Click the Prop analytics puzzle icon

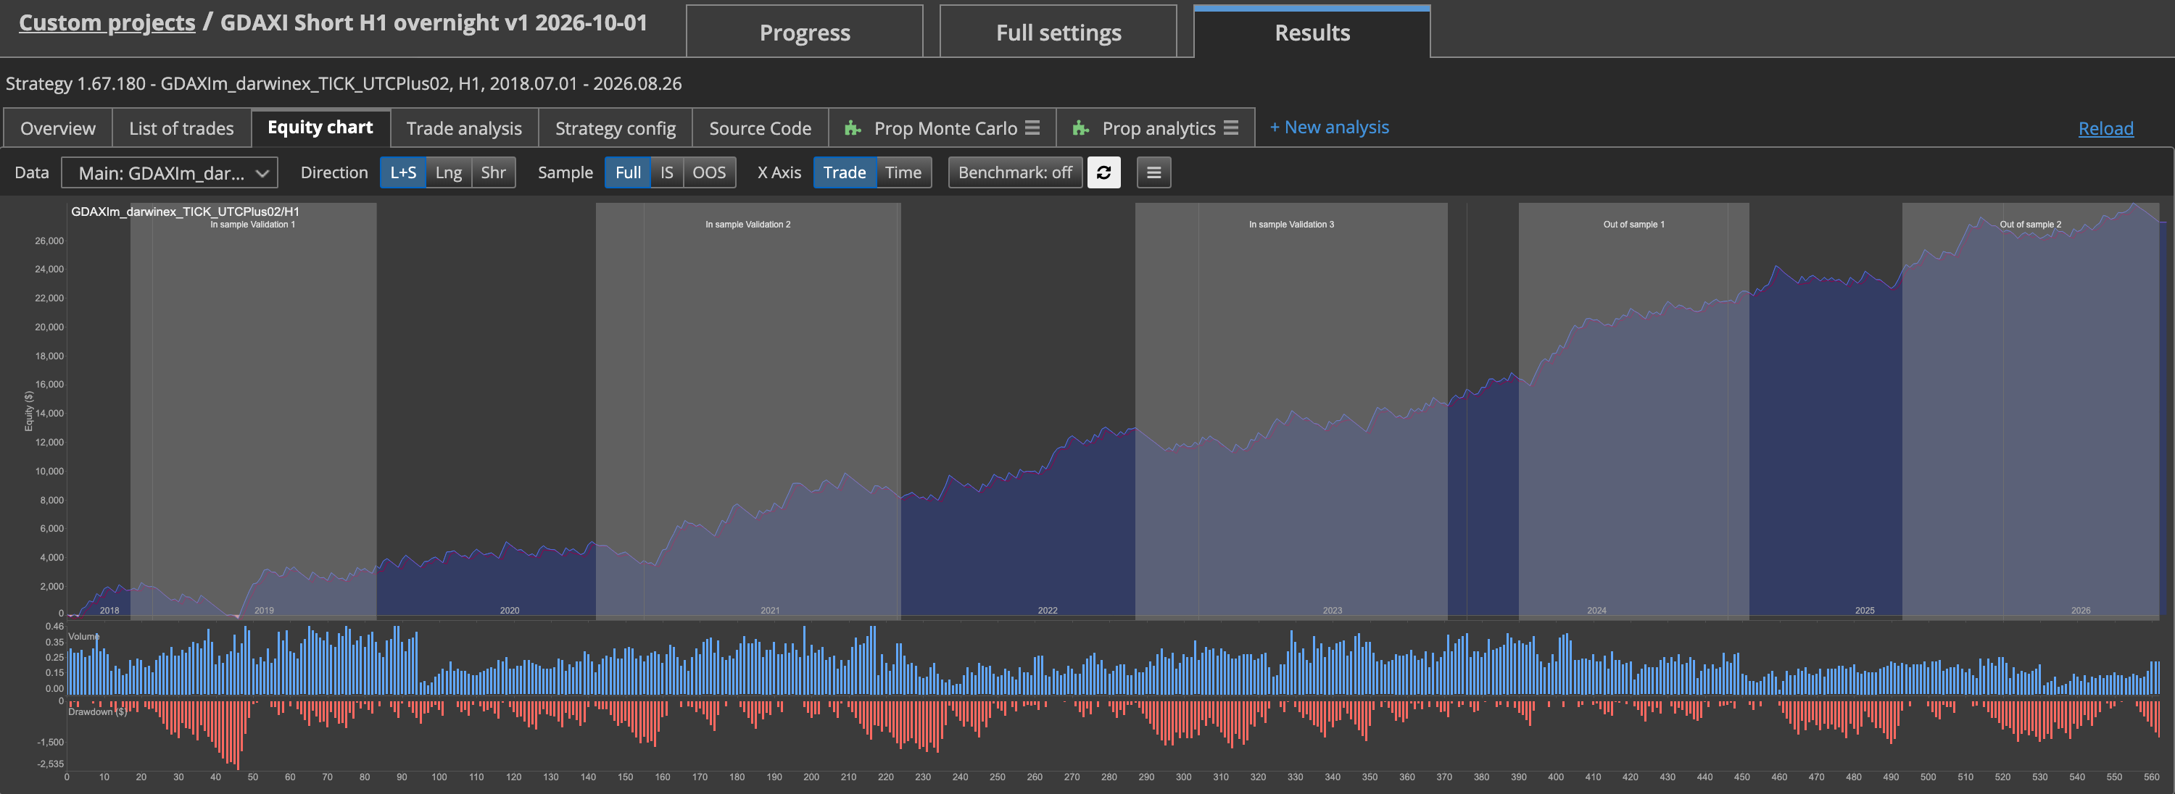click(x=1081, y=128)
